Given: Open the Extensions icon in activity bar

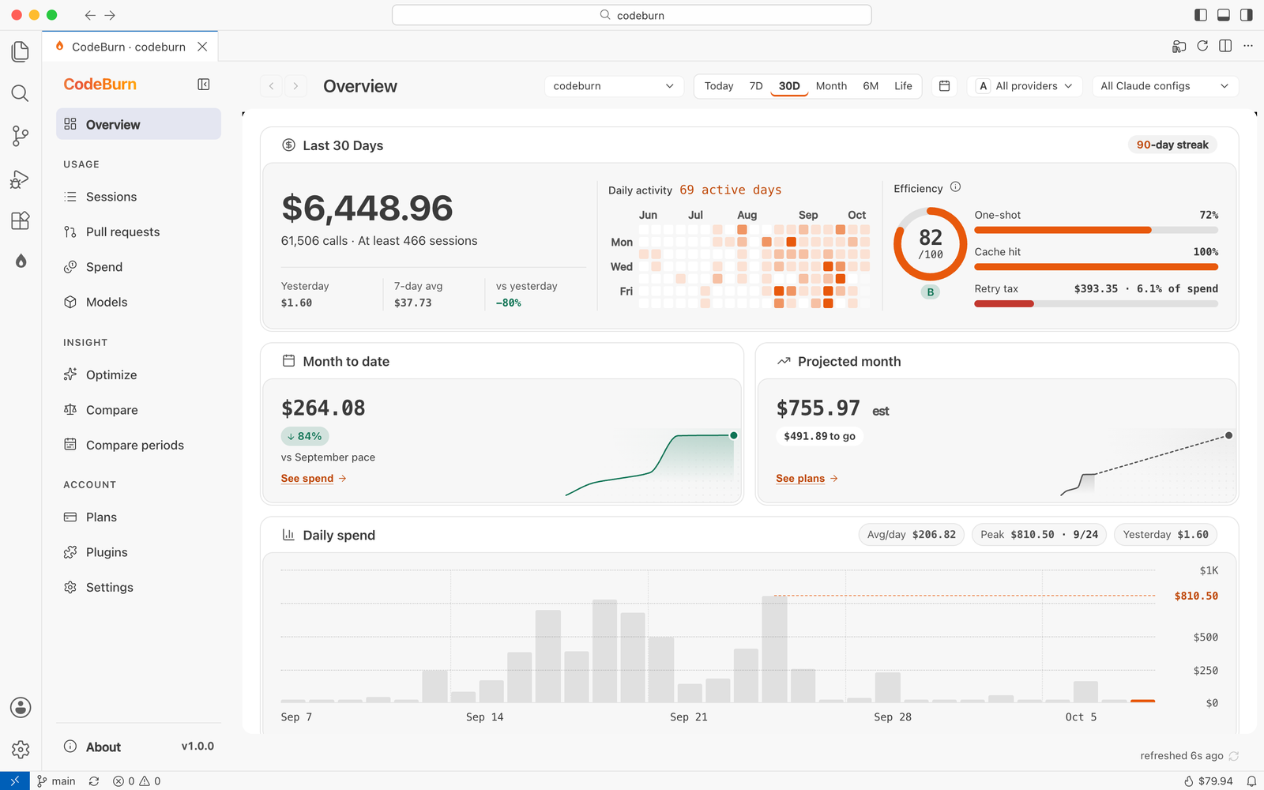Looking at the screenshot, I should [x=21, y=220].
